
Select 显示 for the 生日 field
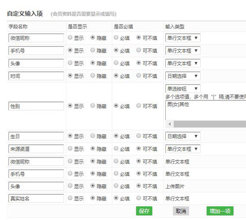(x=70, y=136)
